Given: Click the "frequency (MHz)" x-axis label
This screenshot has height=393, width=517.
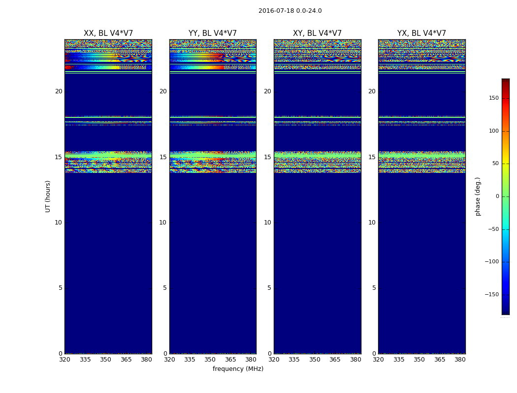Looking at the screenshot, I should click(238, 369).
